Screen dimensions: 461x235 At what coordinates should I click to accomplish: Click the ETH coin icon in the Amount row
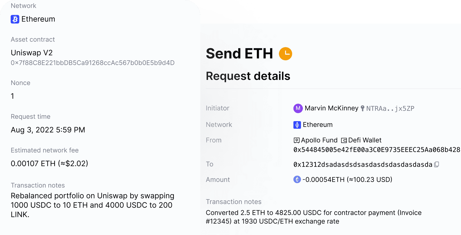(297, 179)
